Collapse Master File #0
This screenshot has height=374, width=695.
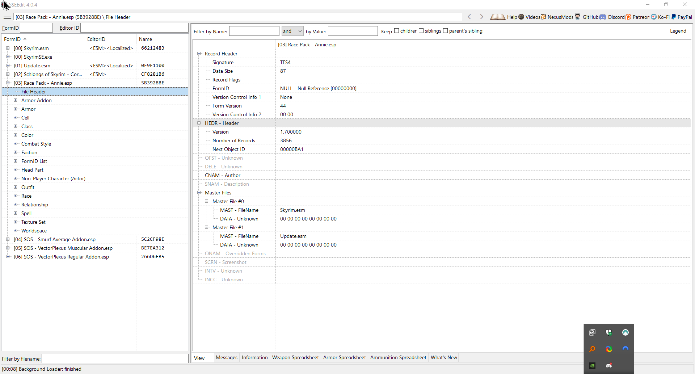tap(206, 201)
